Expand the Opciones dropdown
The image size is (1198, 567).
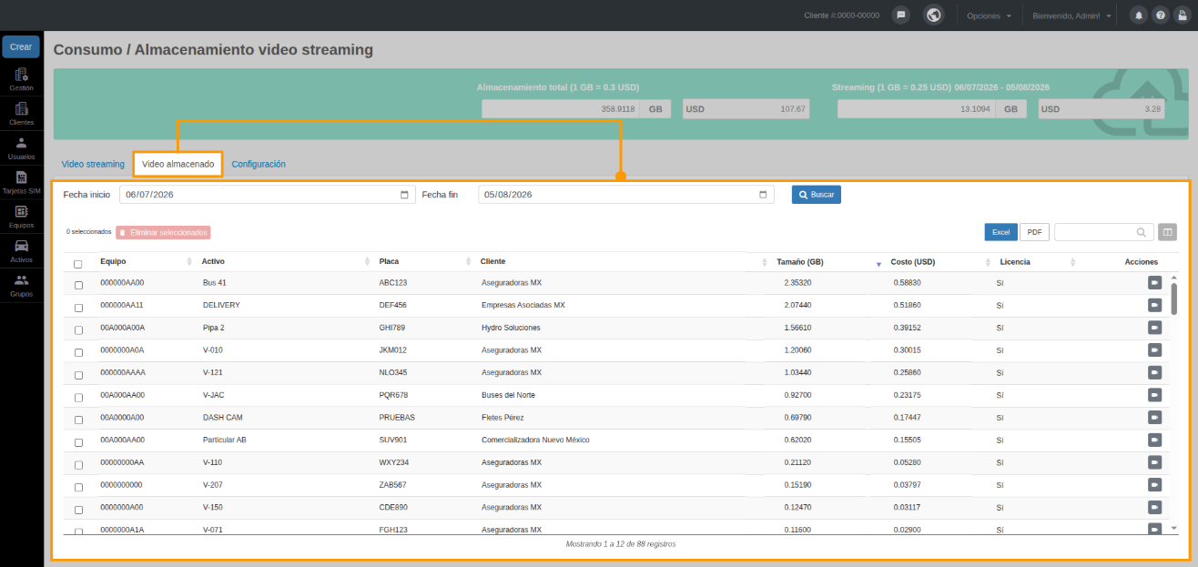tap(989, 15)
